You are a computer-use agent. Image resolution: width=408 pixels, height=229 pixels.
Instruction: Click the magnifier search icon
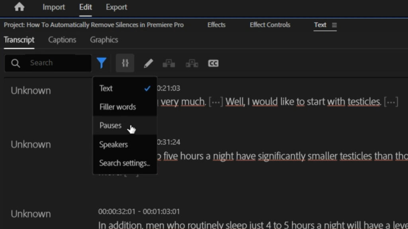pyautogui.click(x=16, y=63)
